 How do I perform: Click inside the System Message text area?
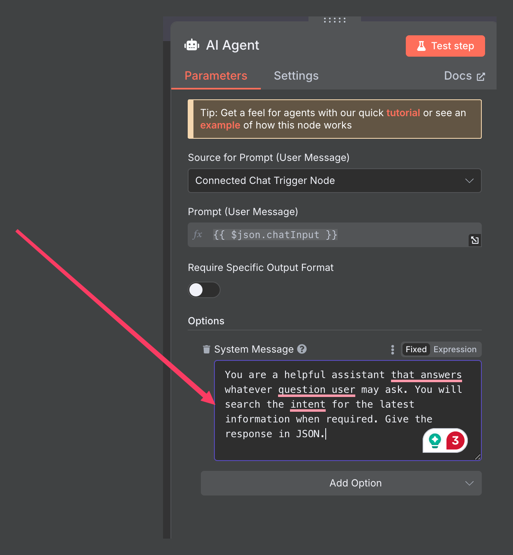(348, 411)
